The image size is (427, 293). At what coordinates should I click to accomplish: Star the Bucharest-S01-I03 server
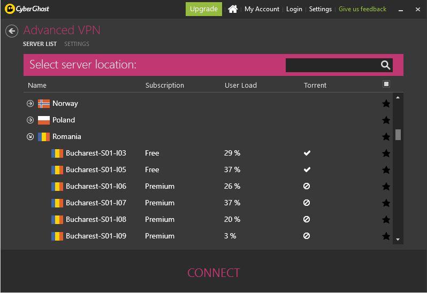pyautogui.click(x=386, y=153)
